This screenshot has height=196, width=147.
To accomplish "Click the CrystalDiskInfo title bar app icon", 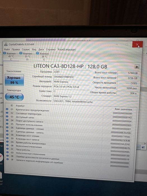I will (6, 44).
